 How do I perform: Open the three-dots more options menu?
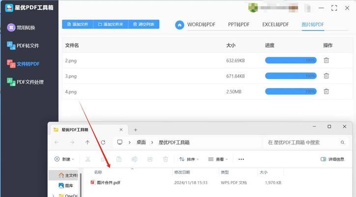click(x=241, y=159)
